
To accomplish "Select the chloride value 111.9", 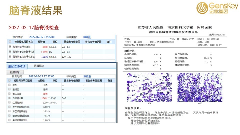I will click(x=44, y=57).
